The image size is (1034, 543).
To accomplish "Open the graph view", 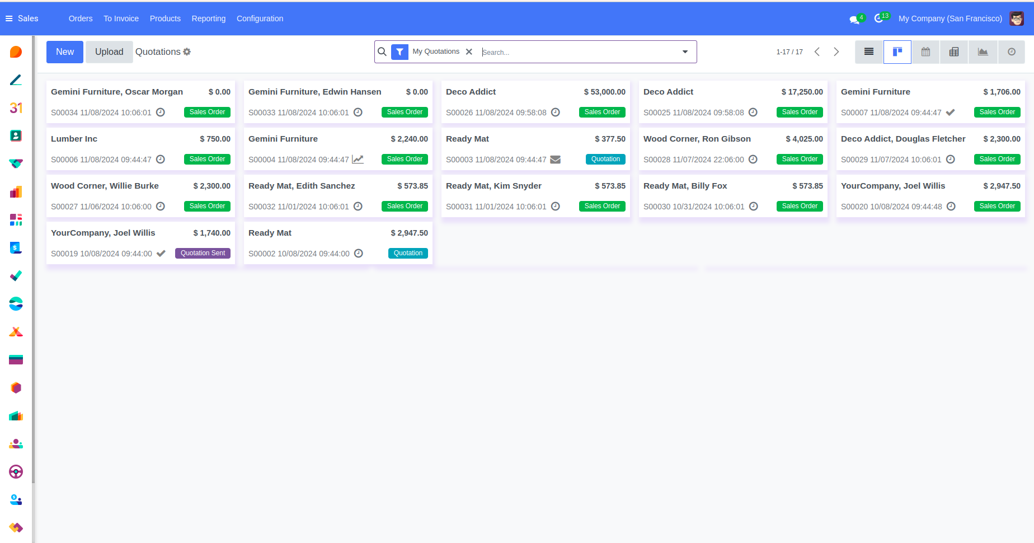I will click(x=983, y=52).
